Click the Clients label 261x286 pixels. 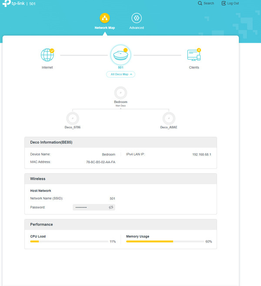194,67
